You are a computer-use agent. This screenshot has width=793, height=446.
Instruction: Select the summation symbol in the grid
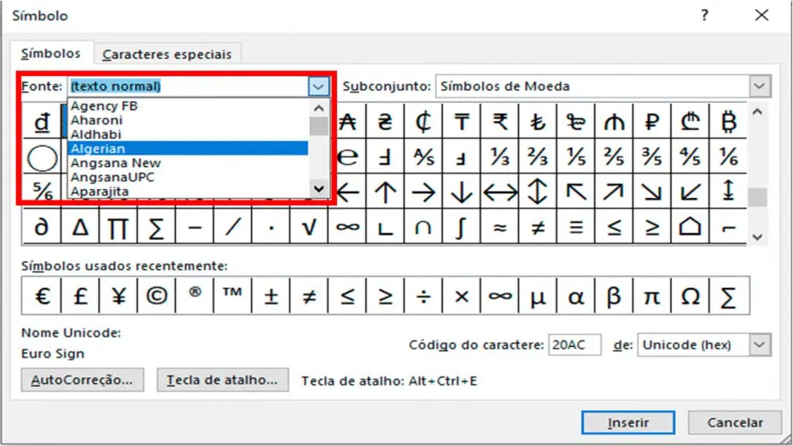tap(156, 227)
